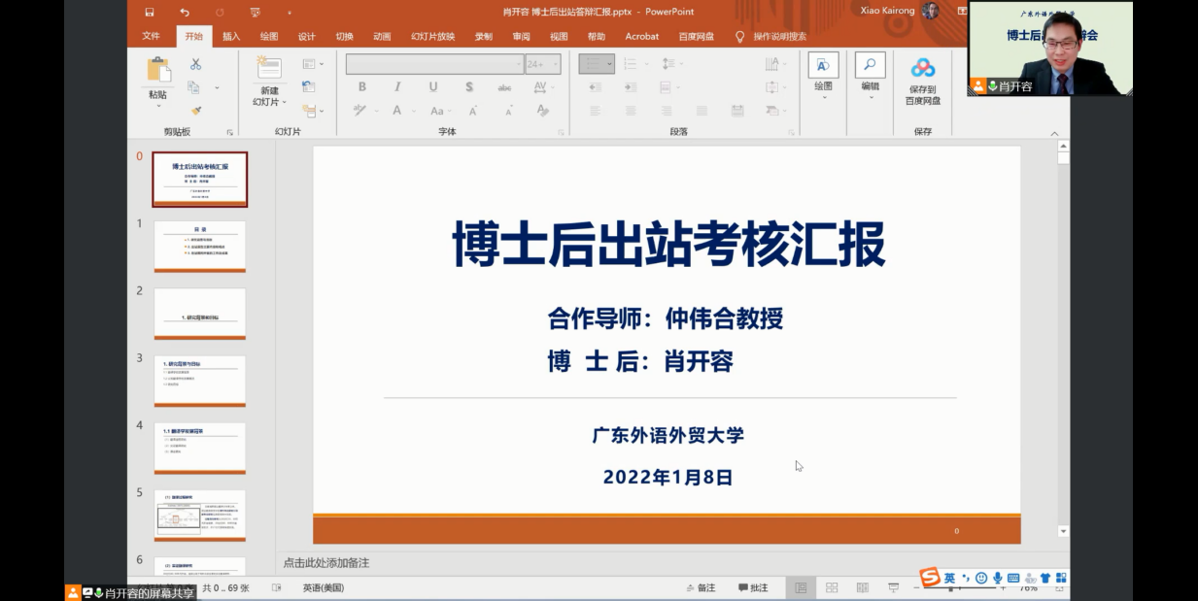Click the Editing (编辑) magnifier icon
Screen dimensions: 1198x601
tap(870, 66)
